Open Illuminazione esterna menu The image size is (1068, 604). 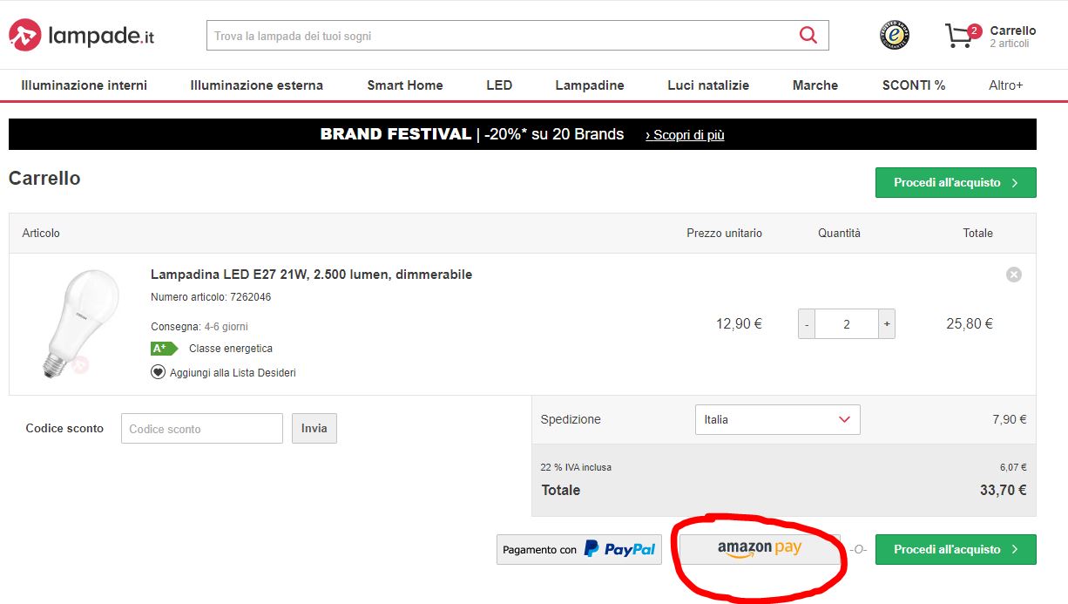[x=257, y=85]
